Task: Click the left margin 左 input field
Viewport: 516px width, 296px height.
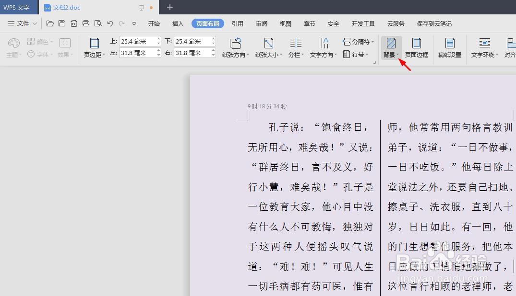Action: click(138, 53)
